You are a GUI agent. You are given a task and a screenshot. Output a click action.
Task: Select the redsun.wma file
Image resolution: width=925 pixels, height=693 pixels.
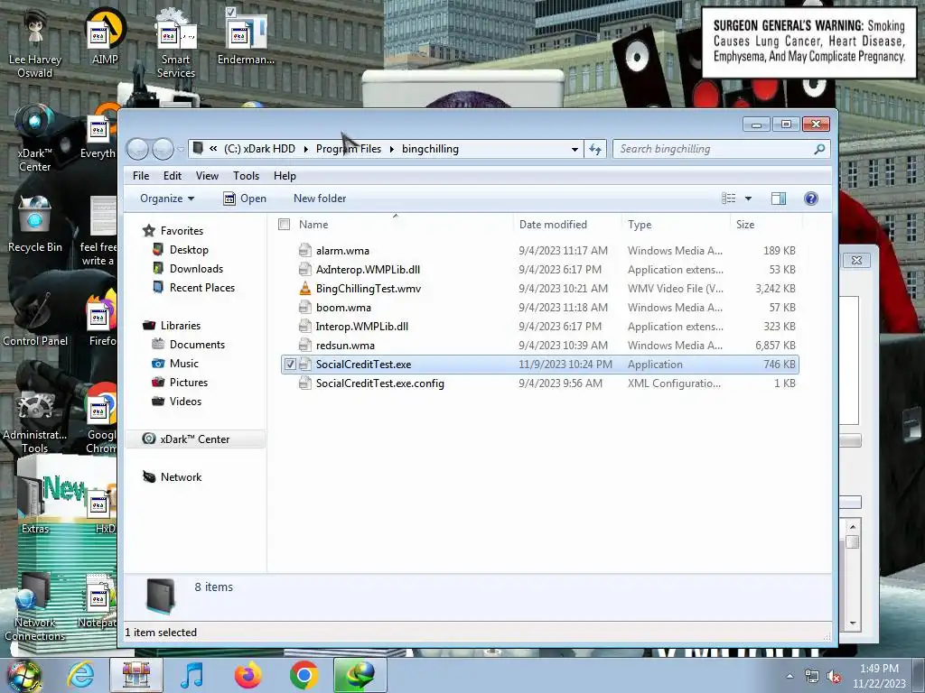click(540, 346)
